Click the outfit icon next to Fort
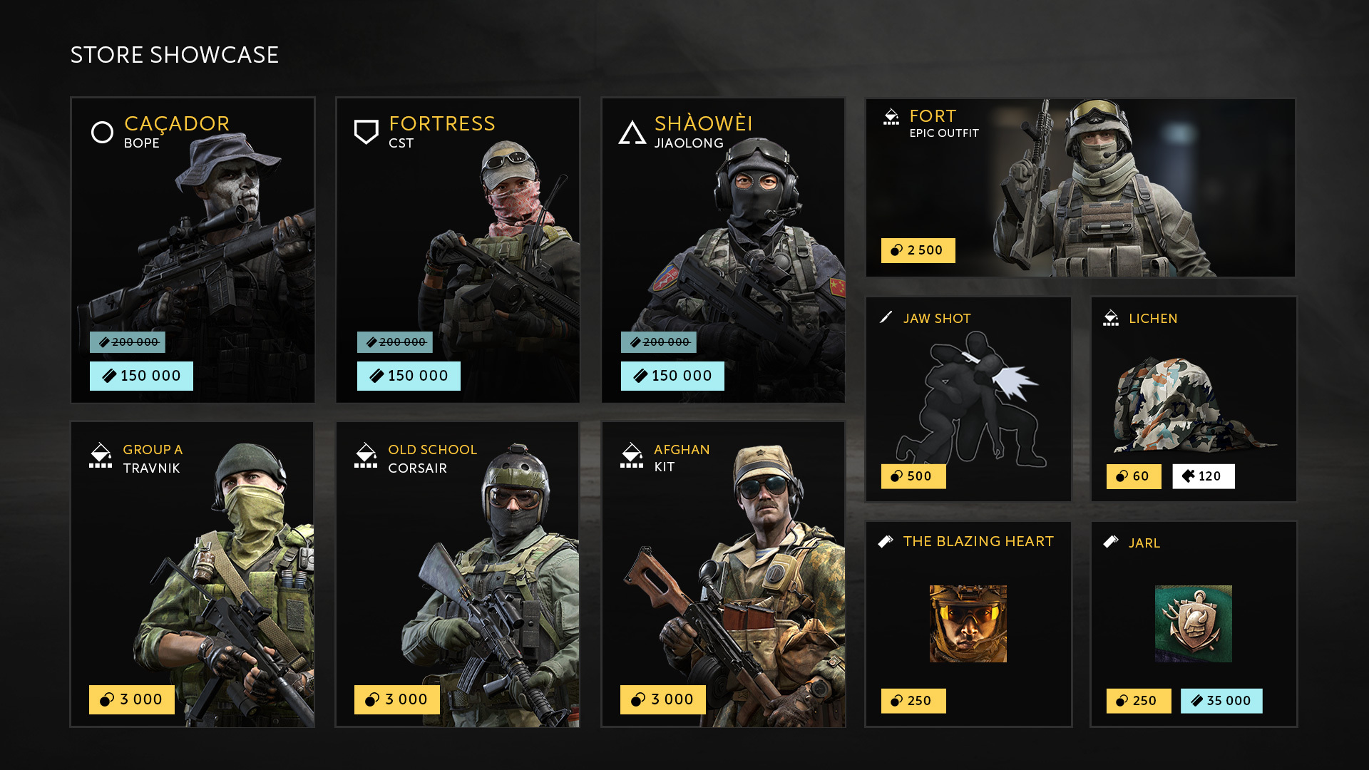The image size is (1369, 770). [891, 117]
